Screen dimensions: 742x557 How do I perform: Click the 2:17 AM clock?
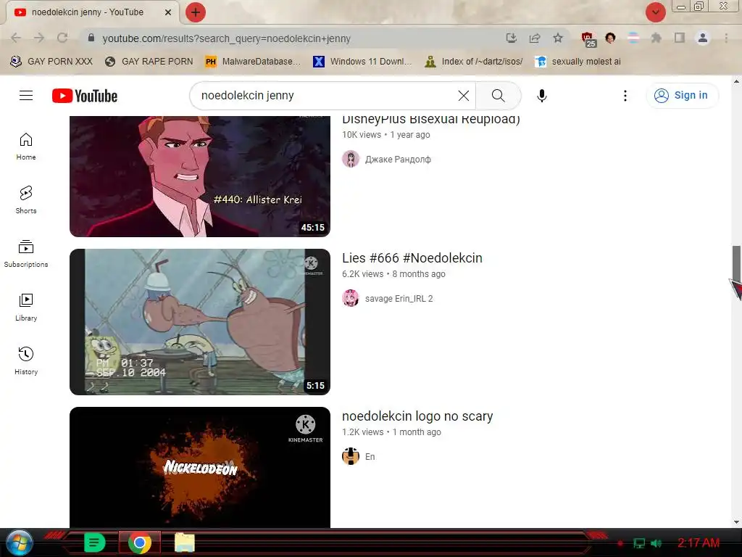coord(699,542)
